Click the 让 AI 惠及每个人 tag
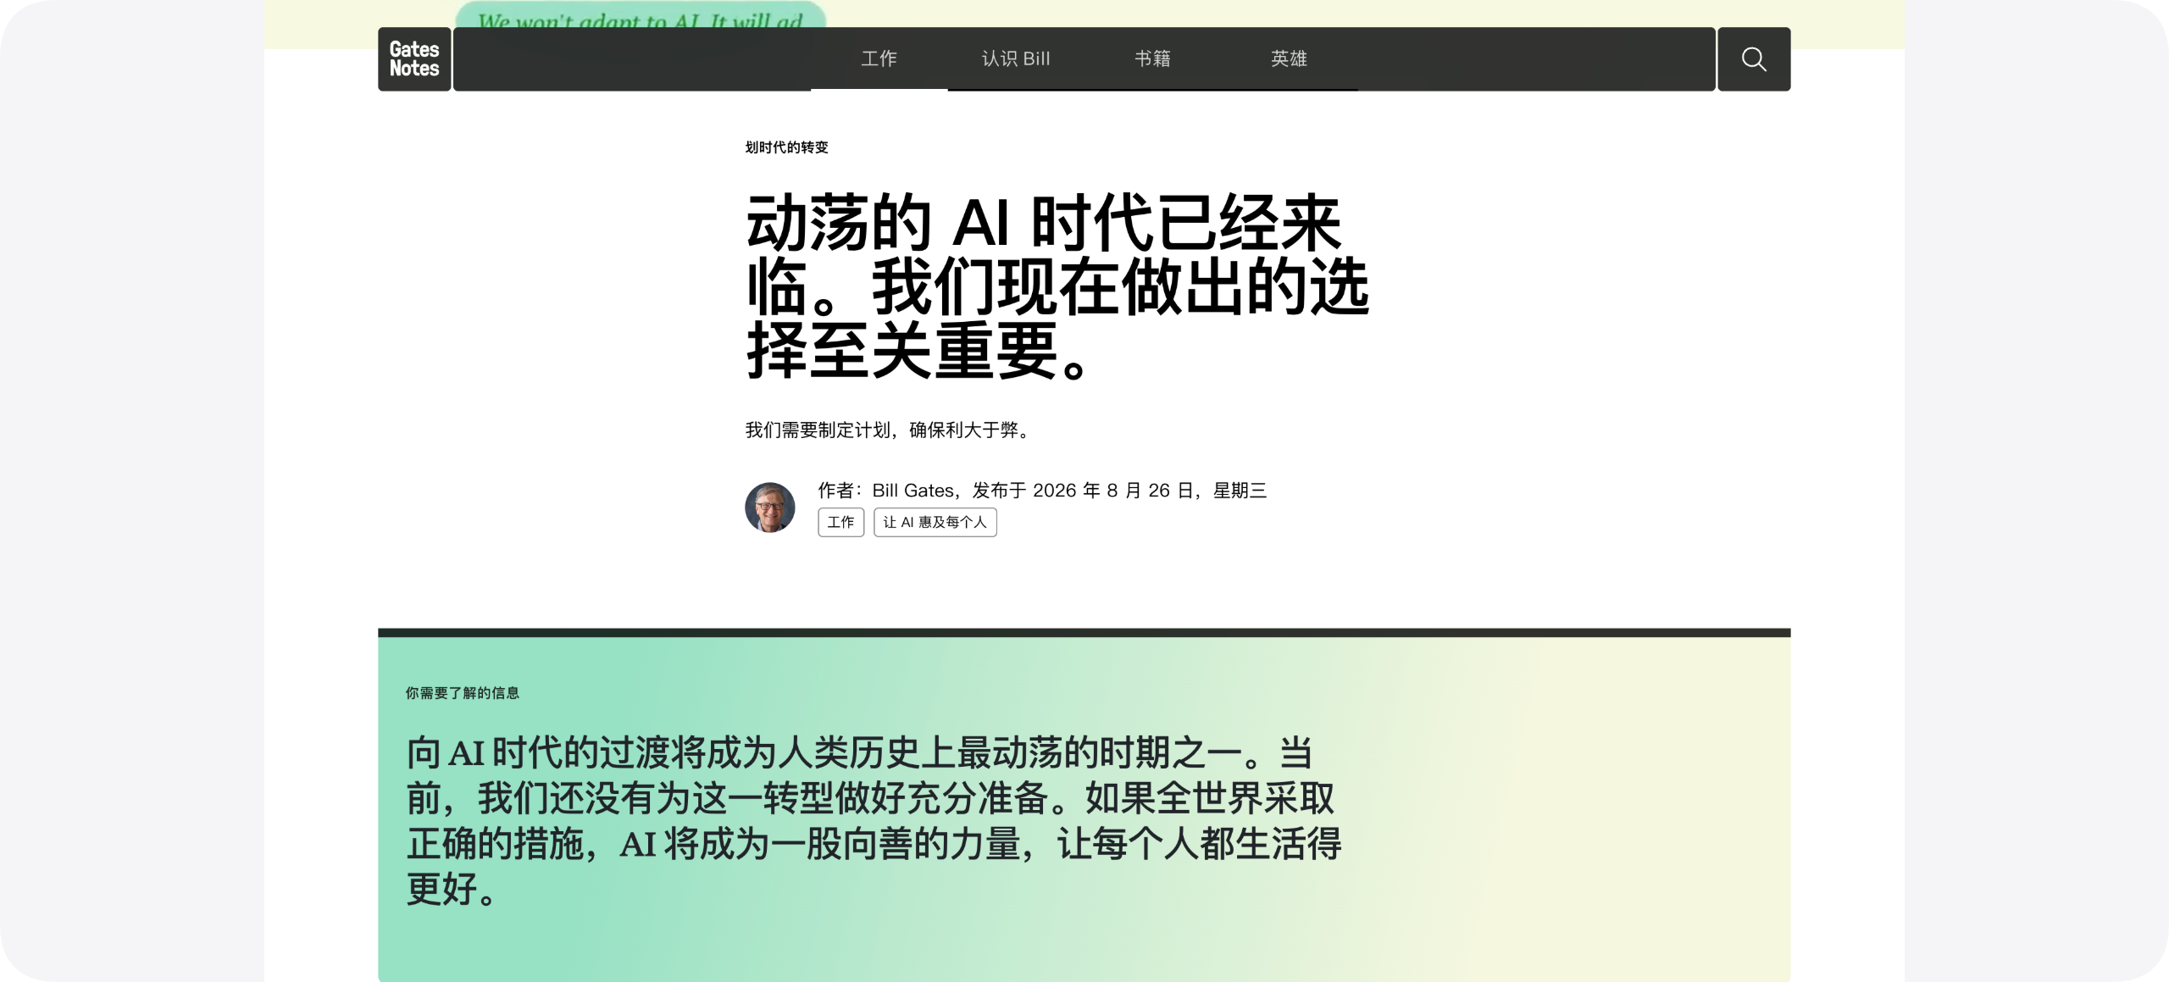The image size is (2169, 982). [x=935, y=522]
